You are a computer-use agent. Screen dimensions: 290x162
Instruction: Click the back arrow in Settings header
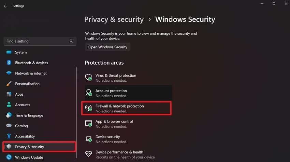tap(5, 6)
